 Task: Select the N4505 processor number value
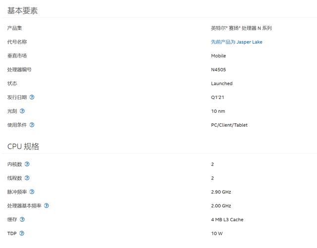[x=218, y=70]
